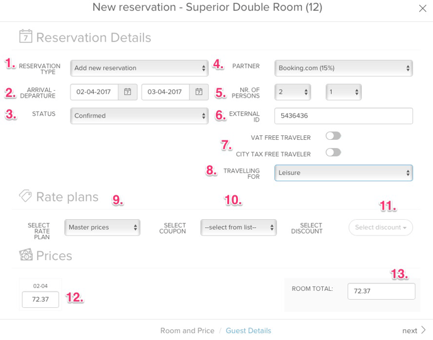Screen dimensions: 433x340
Task: Click the Reservation Details calendar icon
Action: (x=25, y=37)
